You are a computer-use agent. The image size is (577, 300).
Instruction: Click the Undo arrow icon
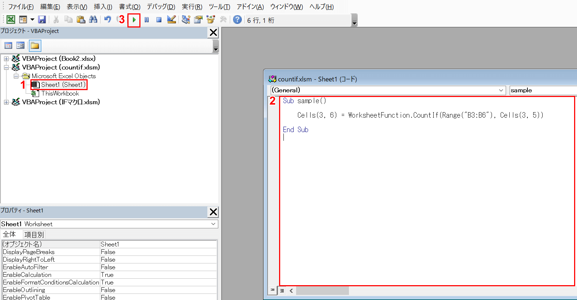[108, 20]
